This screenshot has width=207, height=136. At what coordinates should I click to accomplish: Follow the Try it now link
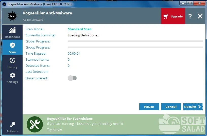[54, 130]
